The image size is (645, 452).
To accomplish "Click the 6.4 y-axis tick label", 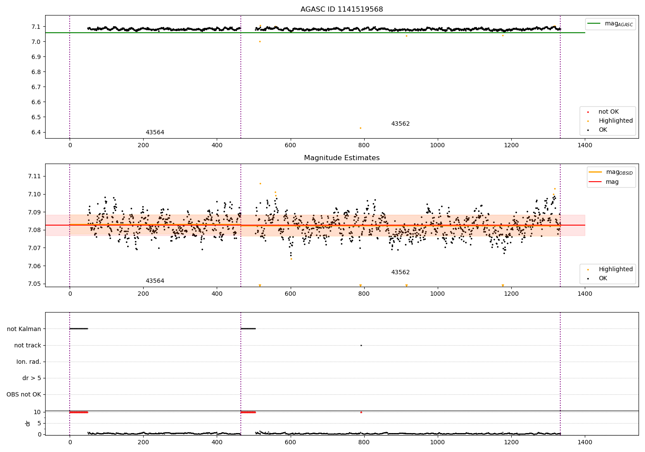I will (x=37, y=133).
